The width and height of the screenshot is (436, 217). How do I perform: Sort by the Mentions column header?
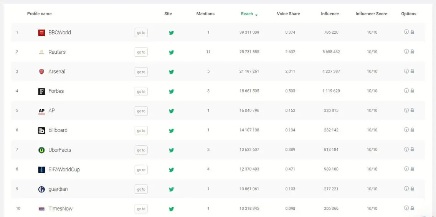pos(205,14)
